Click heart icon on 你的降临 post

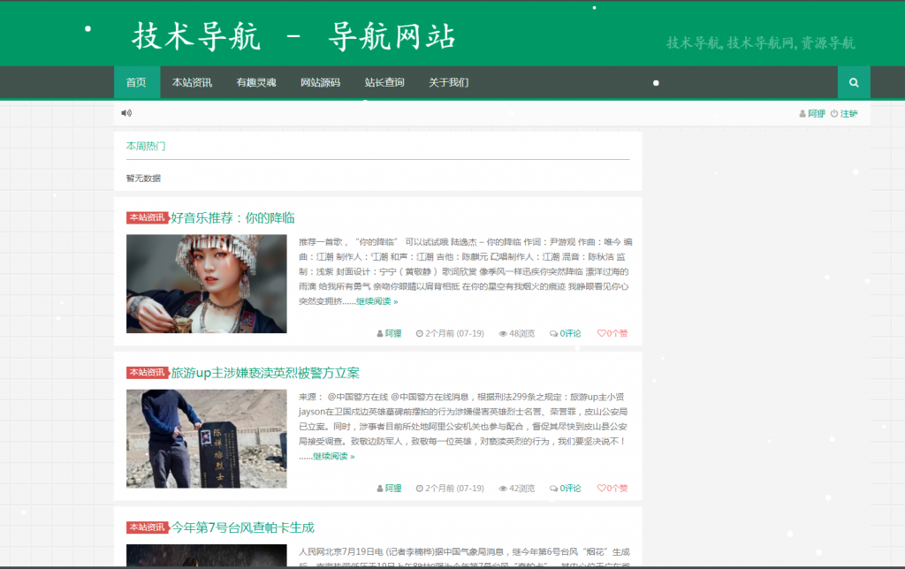(x=601, y=333)
